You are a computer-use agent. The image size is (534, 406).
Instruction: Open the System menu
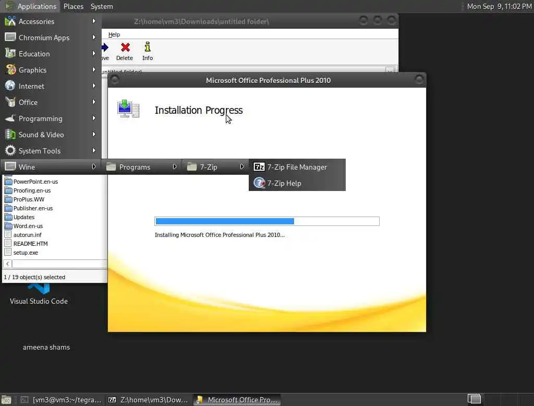coord(102,6)
